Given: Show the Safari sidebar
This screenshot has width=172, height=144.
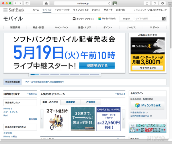Looking at the screenshot, I should 27,3.
